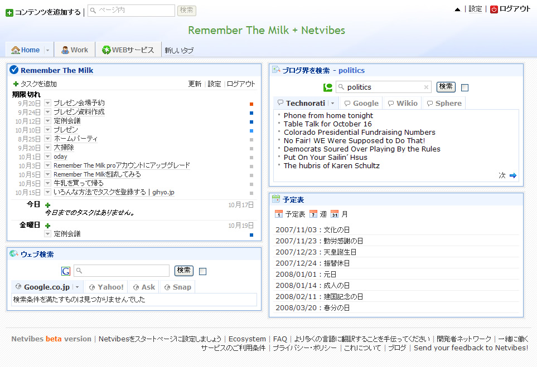
Task: Select the Yahoo! web search tab
Action: [106, 287]
